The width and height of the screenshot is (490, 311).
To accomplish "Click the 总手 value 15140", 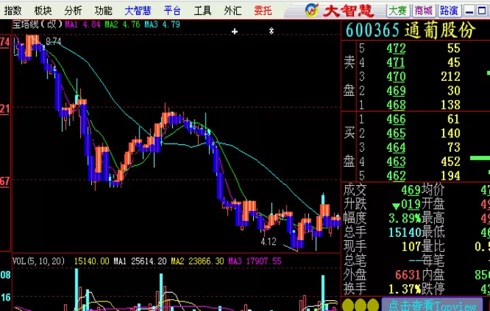I will (405, 232).
